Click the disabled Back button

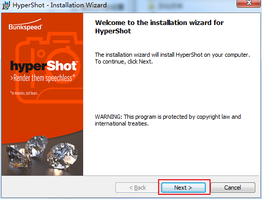pos(137,188)
